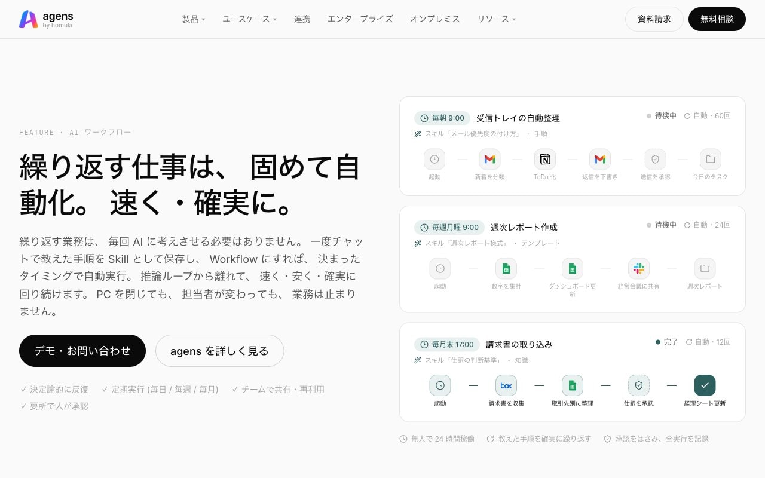Click the 資料請求 button
The width and height of the screenshot is (765, 478).
tap(654, 19)
